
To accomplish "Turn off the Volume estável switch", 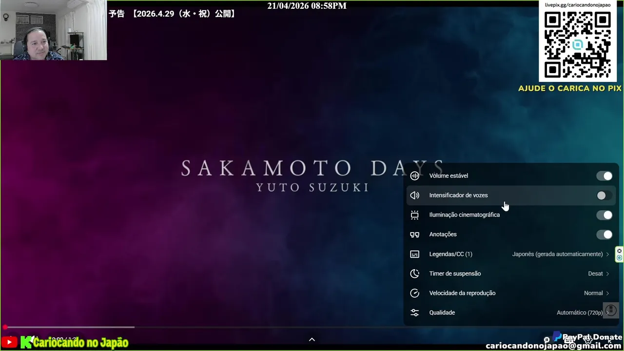I will [604, 176].
